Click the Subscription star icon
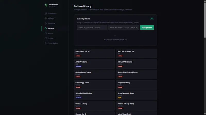Screen dimensions: 206x115 click(46, 43)
